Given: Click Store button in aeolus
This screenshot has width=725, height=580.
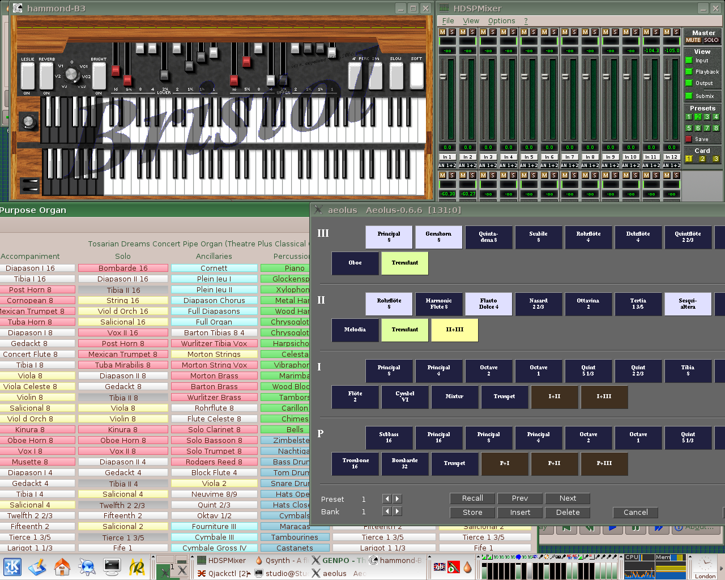Looking at the screenshot, I should coord(472,512).
